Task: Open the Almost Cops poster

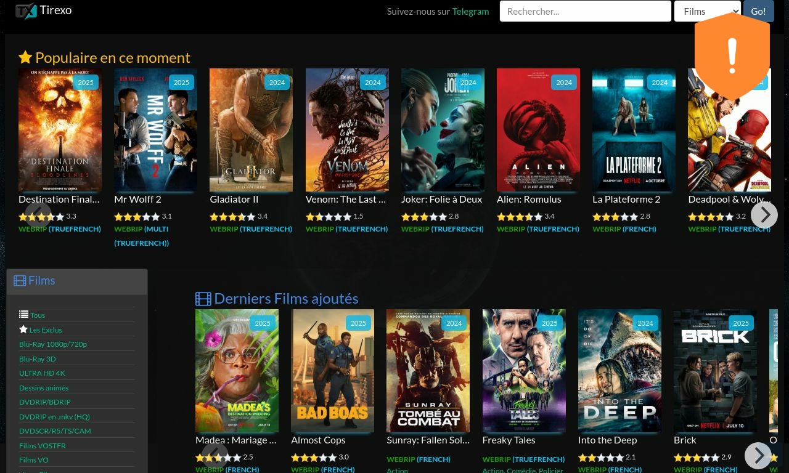Action: coord(332,371)
